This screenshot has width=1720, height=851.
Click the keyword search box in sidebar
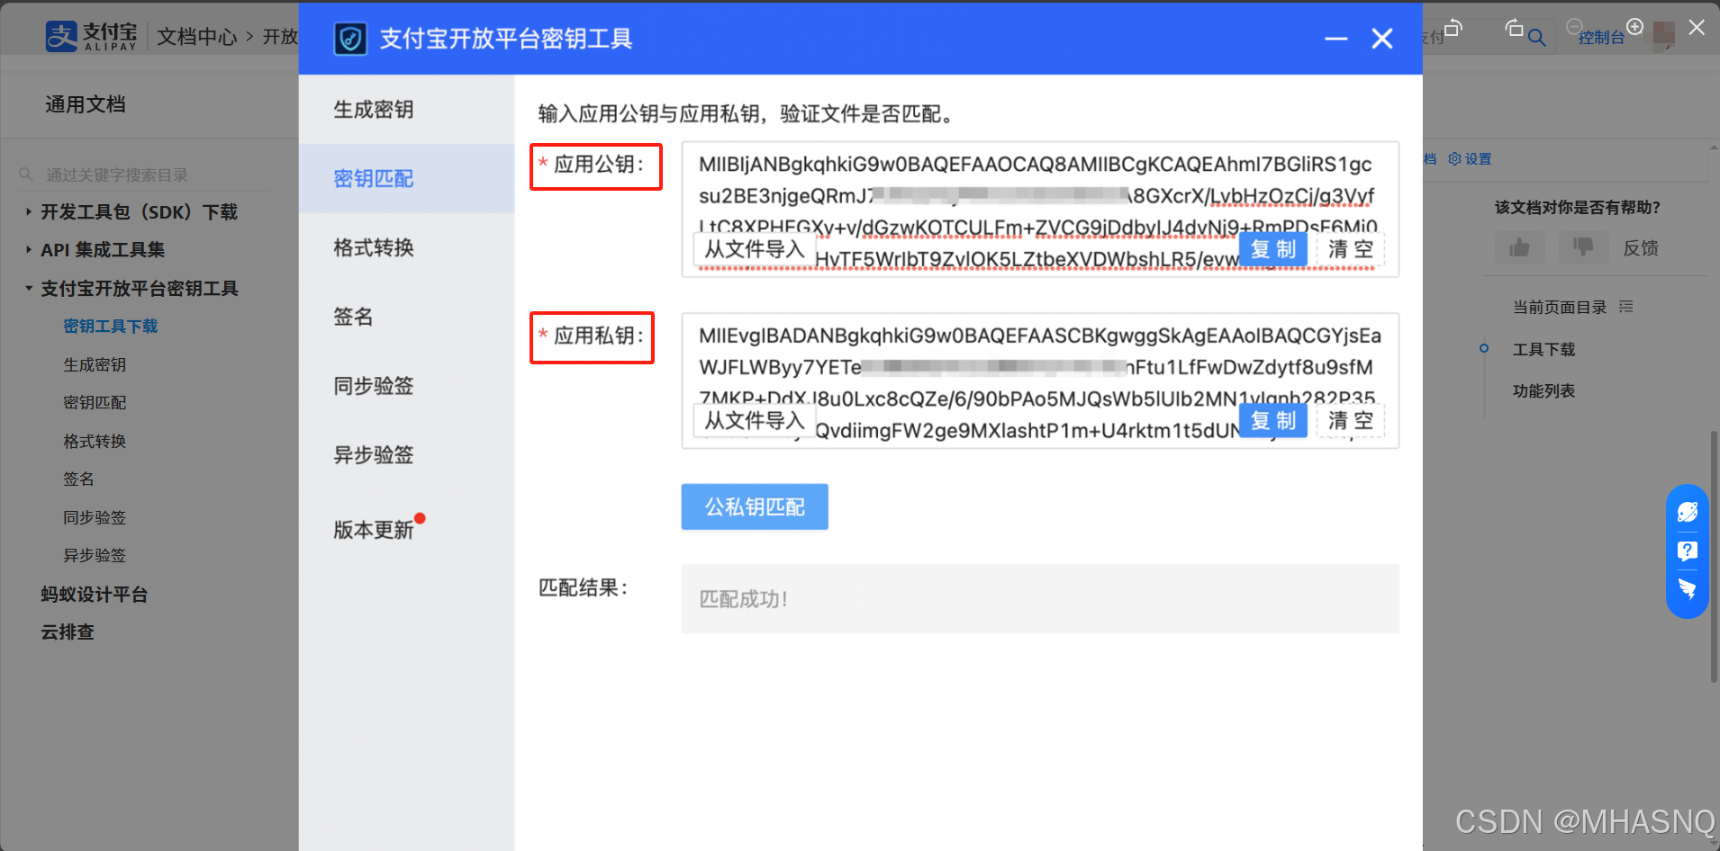[x=144, y=175]
